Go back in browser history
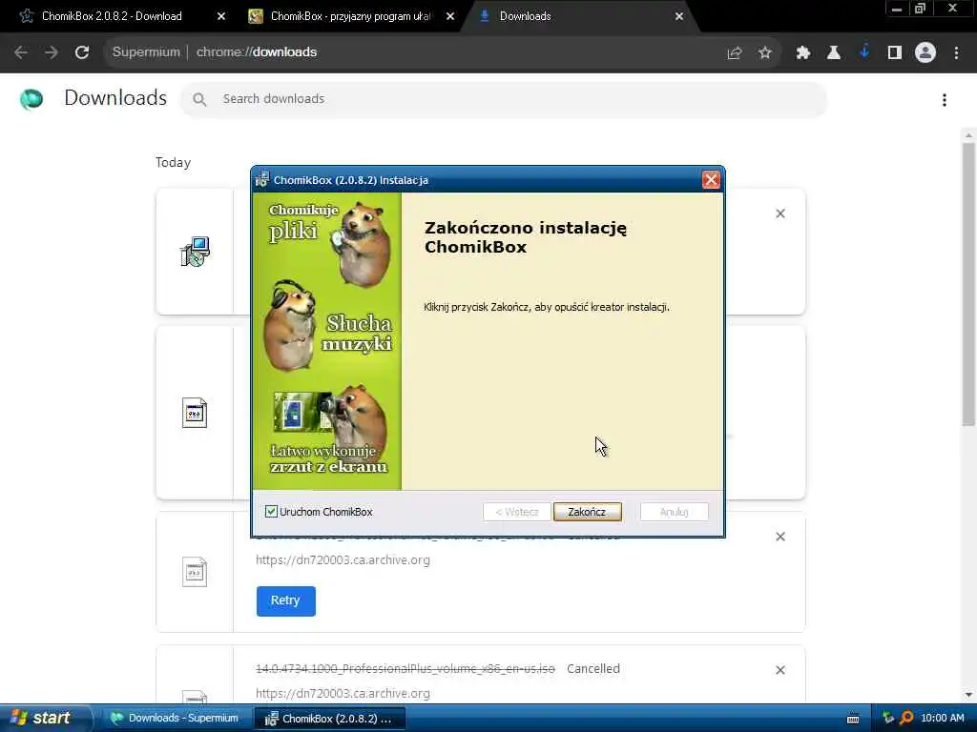Screen dimensions: 977x732 pyautogui.click(x=21, y=52)
